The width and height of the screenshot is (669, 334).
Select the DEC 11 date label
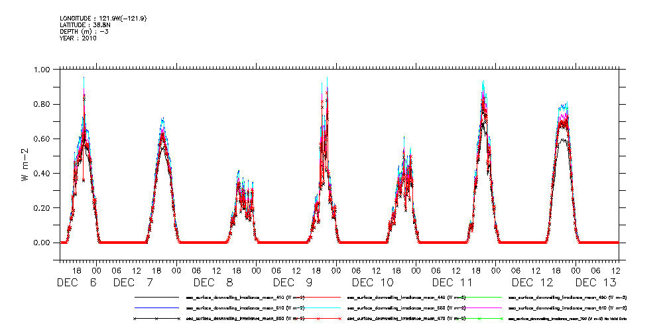[x=453, y=282]
